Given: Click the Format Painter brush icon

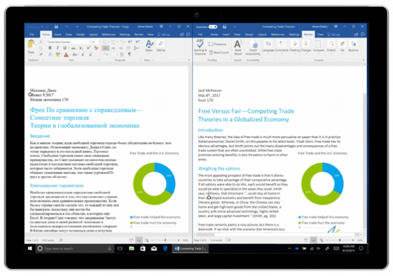Looking at the screenshot, I should point(41,54).
